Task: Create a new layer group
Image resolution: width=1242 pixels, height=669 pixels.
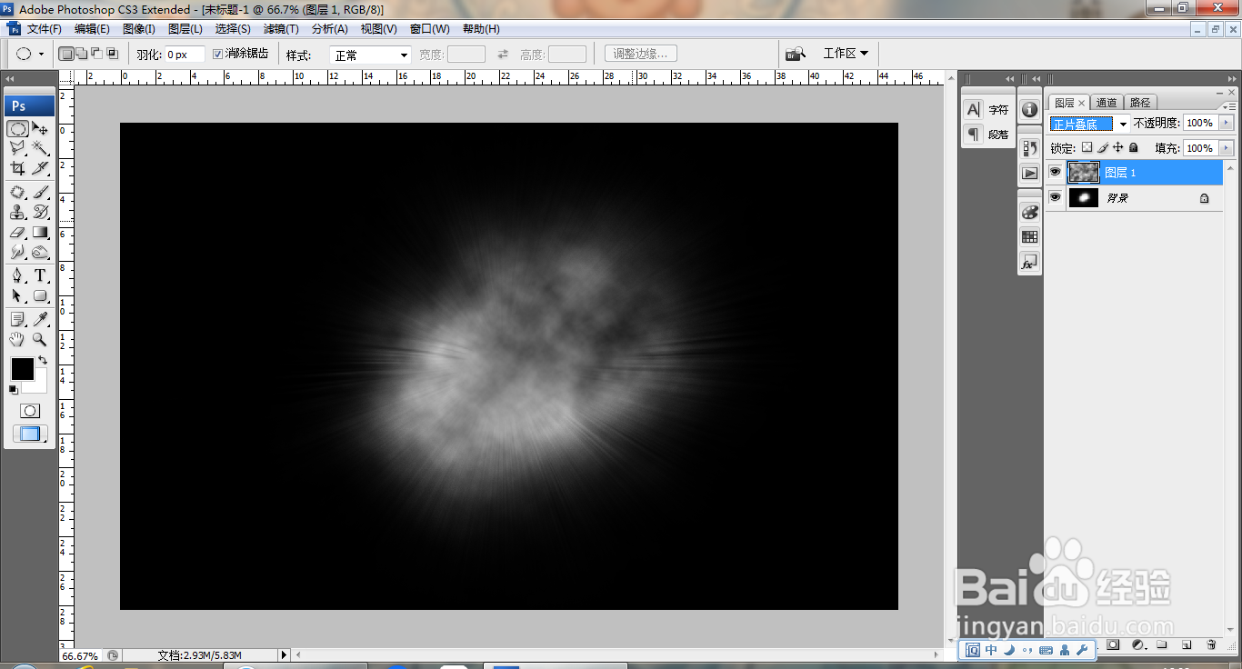Action: click(x=1161, y=644)
